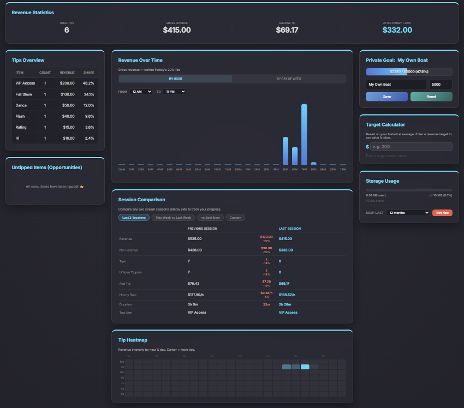Click the goal name field containing My Own Boat
This screenshot has width=464, height=408.
coord(395,84)
